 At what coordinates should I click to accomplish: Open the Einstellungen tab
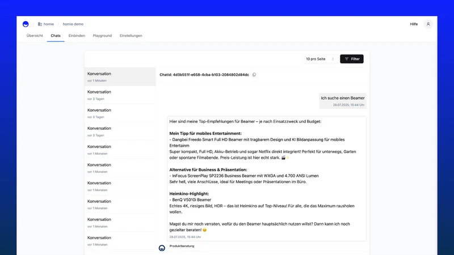[x=131, y=36]
